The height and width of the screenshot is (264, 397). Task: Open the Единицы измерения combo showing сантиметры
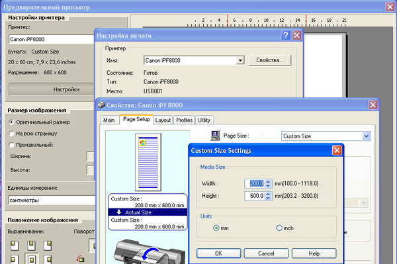(x=52, y=200)
